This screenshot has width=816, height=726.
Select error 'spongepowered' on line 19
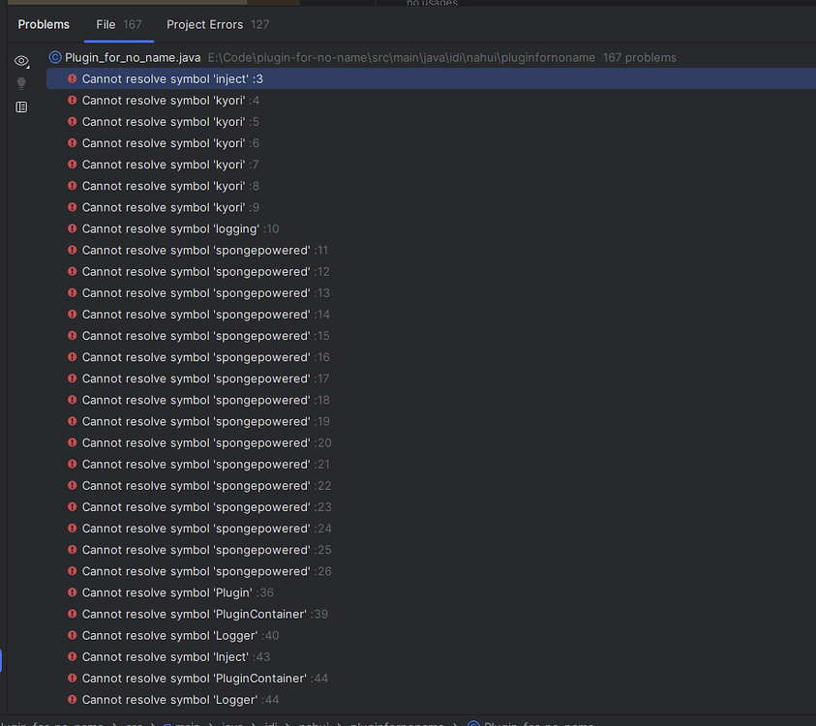[432, 421]
